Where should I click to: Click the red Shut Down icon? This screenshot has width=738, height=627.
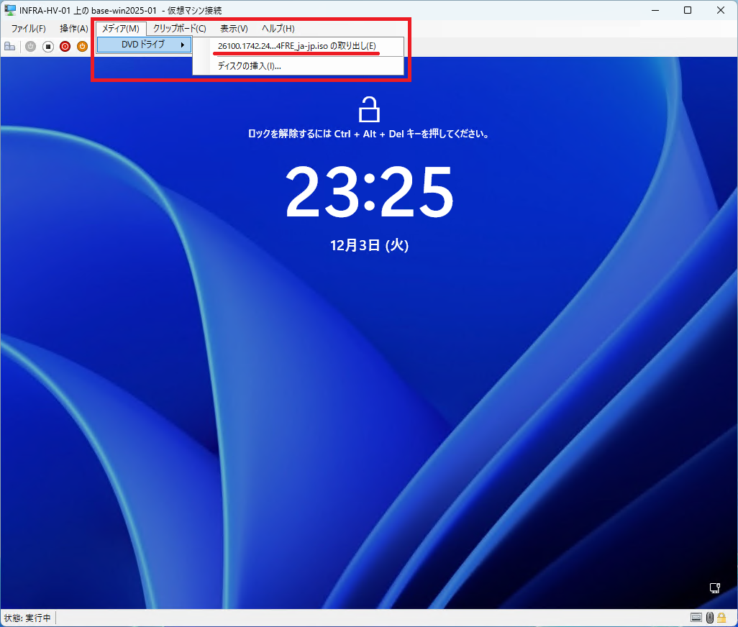[65, 47]
